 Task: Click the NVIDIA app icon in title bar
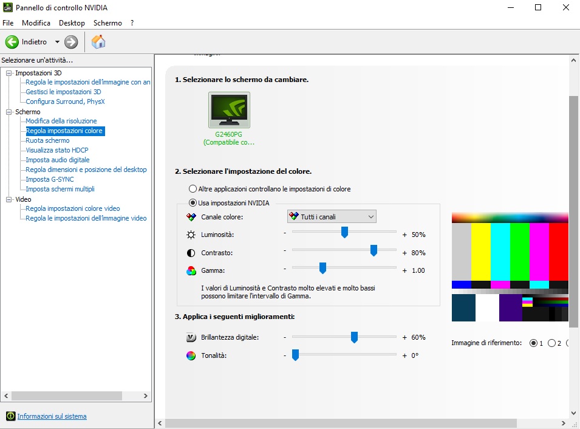click(7, 7)
